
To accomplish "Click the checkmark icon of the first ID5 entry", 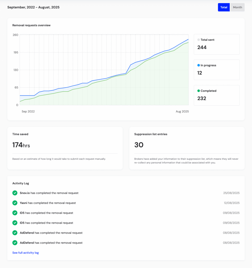I will pos(15,213).
